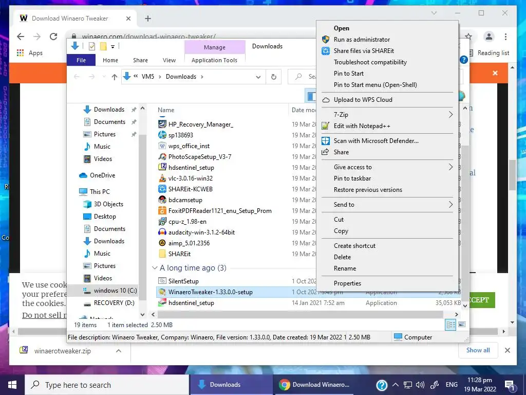The image size is (526, 395).
Task: Show hidden system tray icons
Action: coord(396,385)
